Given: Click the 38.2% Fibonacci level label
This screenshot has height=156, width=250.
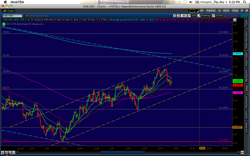Looking at the screenshot, I should click(x=6, y=88).
